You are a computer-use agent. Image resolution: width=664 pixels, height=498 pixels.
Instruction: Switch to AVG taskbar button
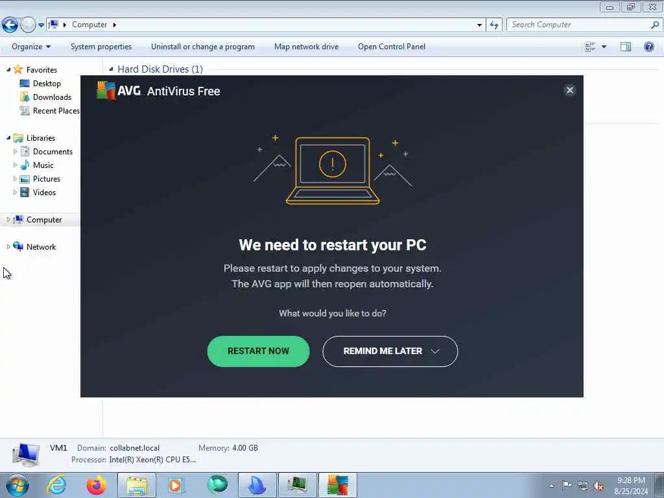point(337,485)
